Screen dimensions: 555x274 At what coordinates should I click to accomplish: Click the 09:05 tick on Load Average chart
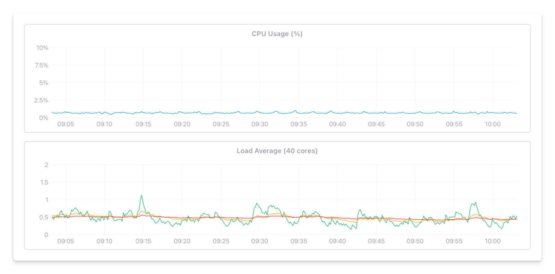[x=66, y=241]
